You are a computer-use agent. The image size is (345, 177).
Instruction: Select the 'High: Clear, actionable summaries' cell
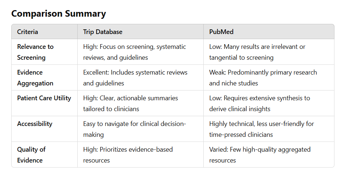(x=130, y=104)
